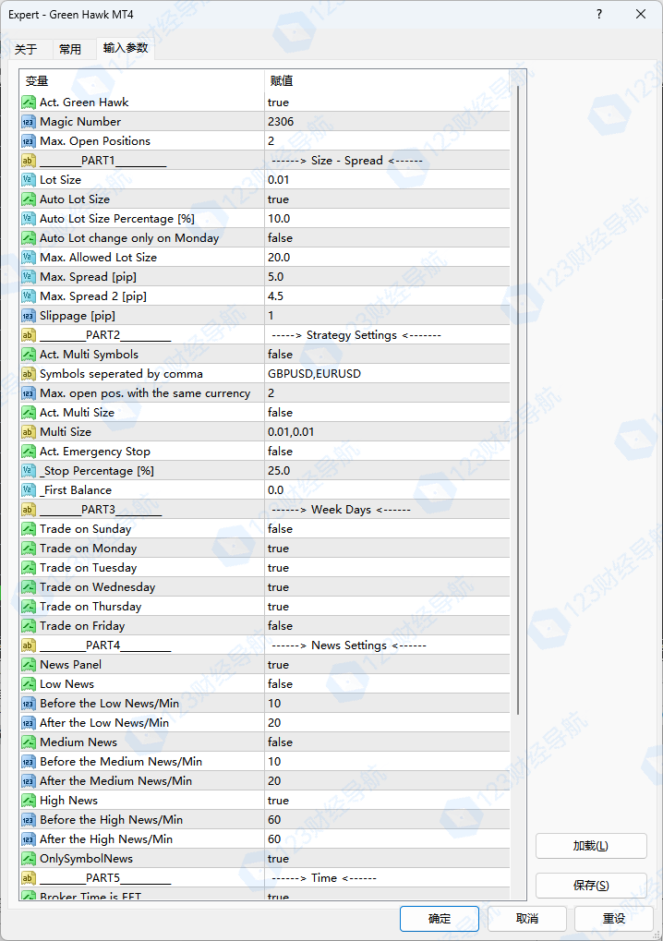
Task: Click the string icon for the PART5 row
Action: coord(29,878)
